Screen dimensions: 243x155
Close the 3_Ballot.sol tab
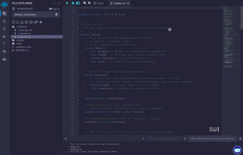128,3
